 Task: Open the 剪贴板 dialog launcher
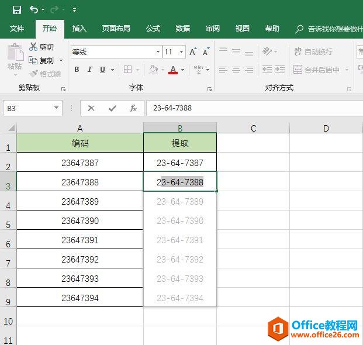pyautogui.click(x=64, y=89)
